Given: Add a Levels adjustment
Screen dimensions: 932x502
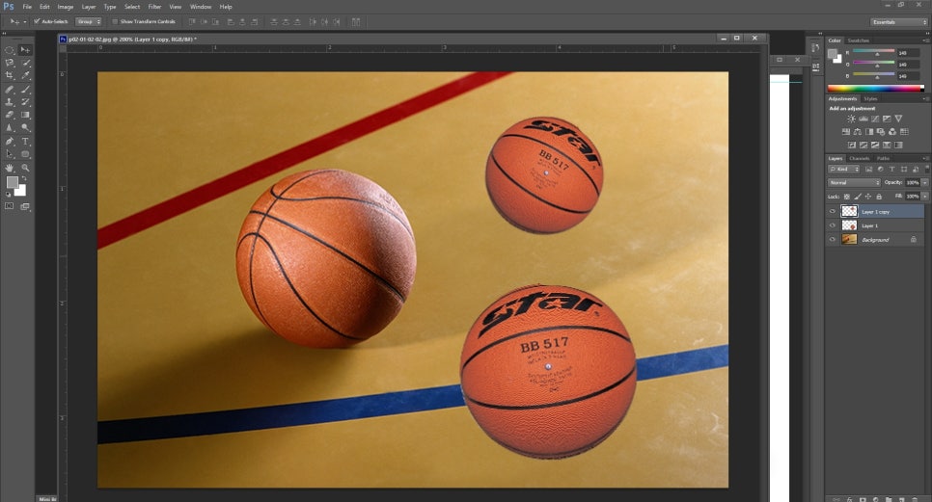Looking at the screenshot, I should [863, 119].
